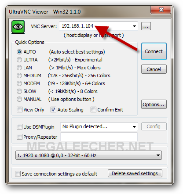Click the Delete saved settings button
183x194 pixels.
click(x=135, y=173)
